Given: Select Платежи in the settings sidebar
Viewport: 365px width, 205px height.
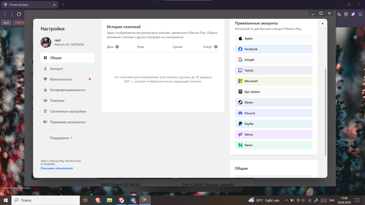Looking at the screenshot, I should pyautogui.click(x=67, y=101).
